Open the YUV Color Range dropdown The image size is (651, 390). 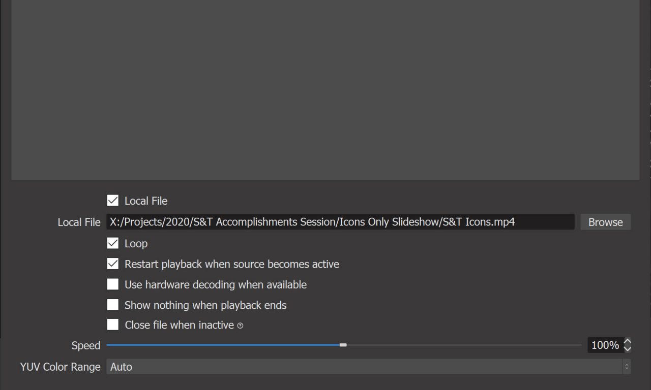coord(364,367)
